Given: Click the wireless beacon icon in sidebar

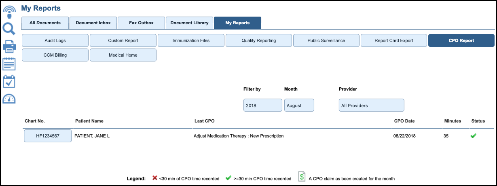Looking at the screenshot, I should 9,11.
